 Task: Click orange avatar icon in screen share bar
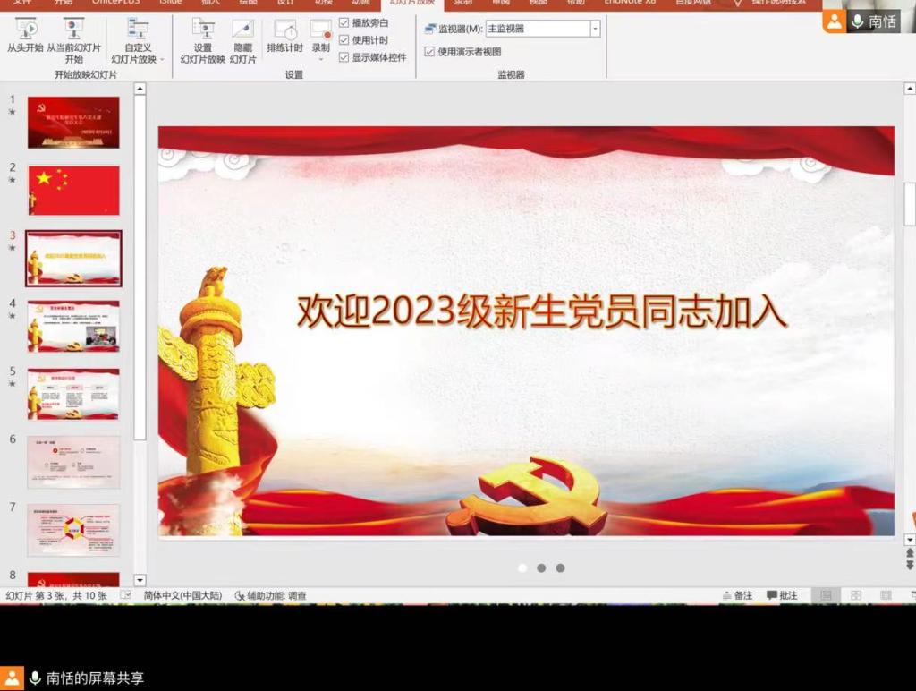point(12,678)
